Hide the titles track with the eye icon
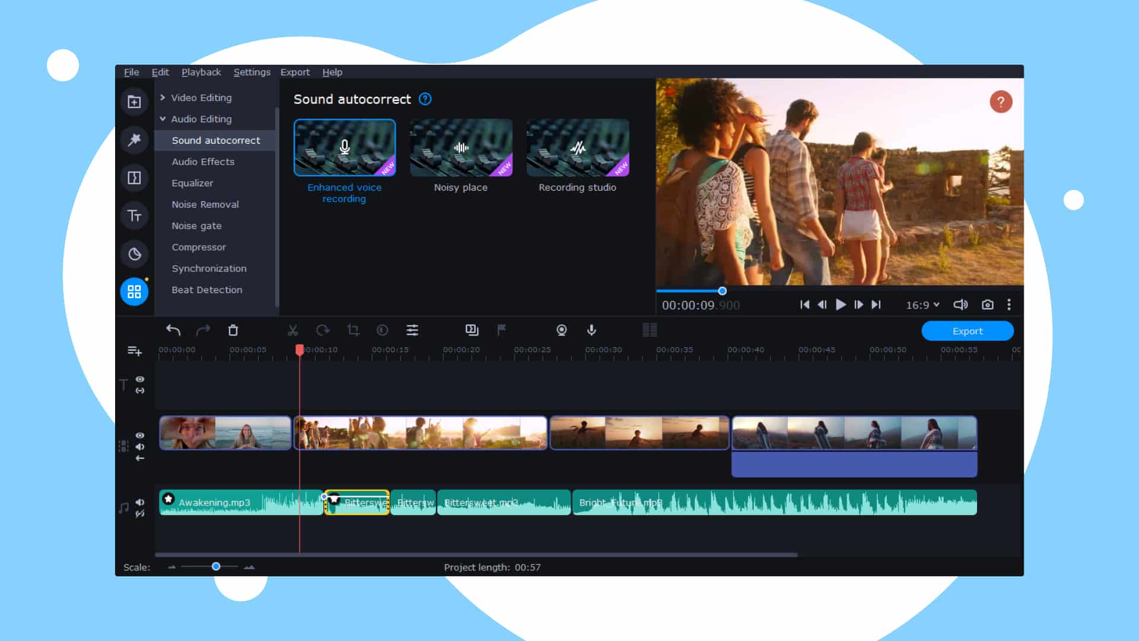The width and height of the screenshot is (1139, 641). pyautogui.click(x=140, y=379)
